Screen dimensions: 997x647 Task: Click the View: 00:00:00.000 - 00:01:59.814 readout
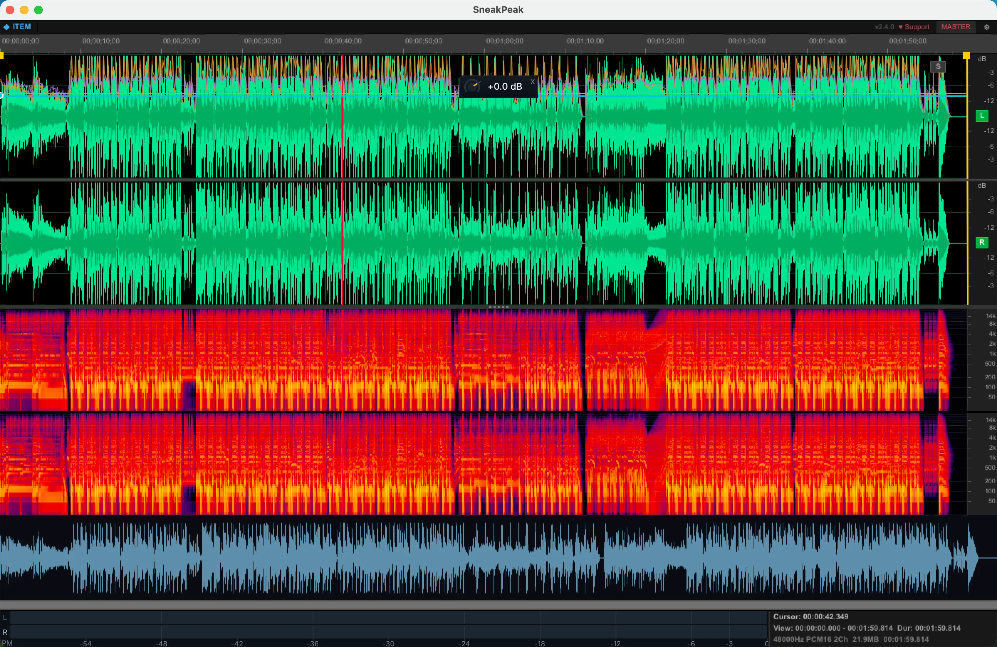point(834,628)
